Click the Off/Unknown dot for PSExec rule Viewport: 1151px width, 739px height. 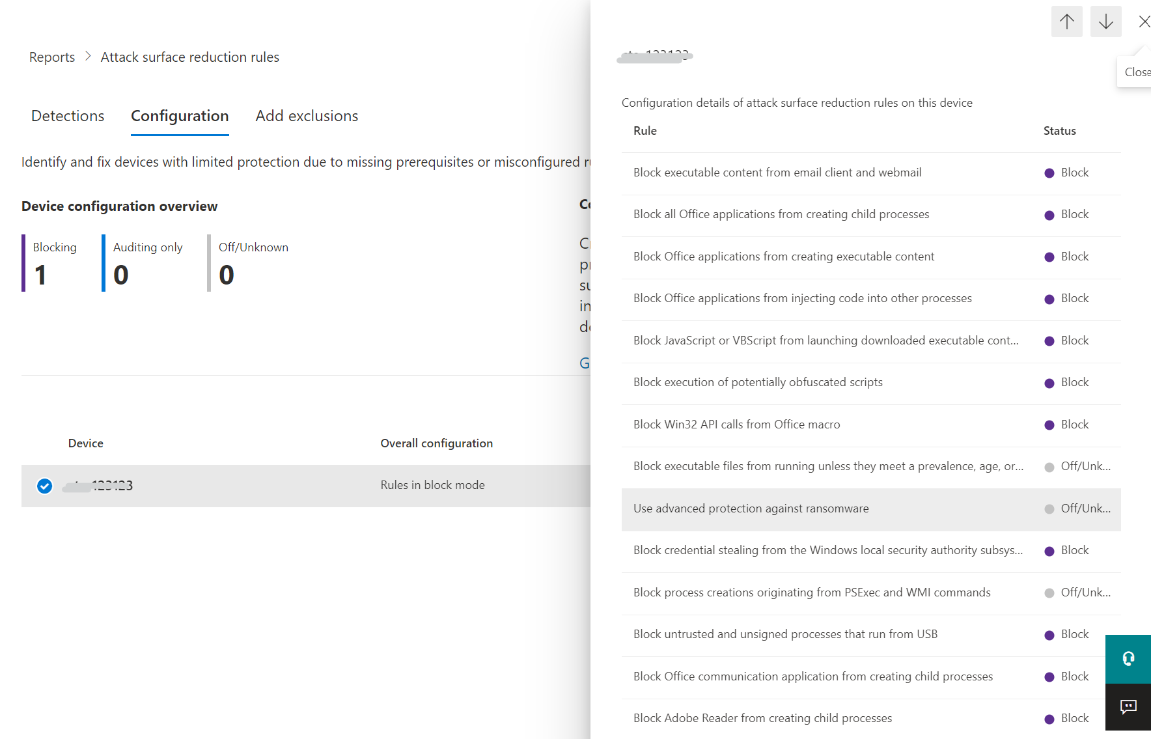click(x=1048, y=593)
